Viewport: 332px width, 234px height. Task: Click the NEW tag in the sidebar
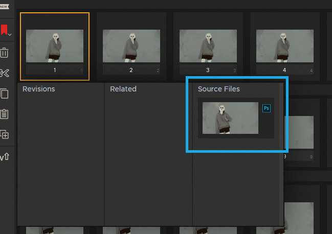coord(4,7)
